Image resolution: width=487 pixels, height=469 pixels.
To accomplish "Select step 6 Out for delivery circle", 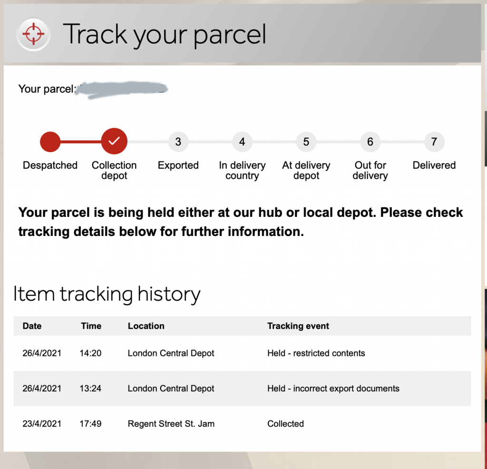I will coord(370,141).
